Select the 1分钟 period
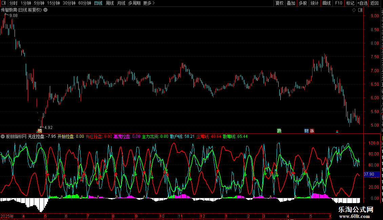The width and height of the screenshot is (383, 220). click(x=26, y=3)
